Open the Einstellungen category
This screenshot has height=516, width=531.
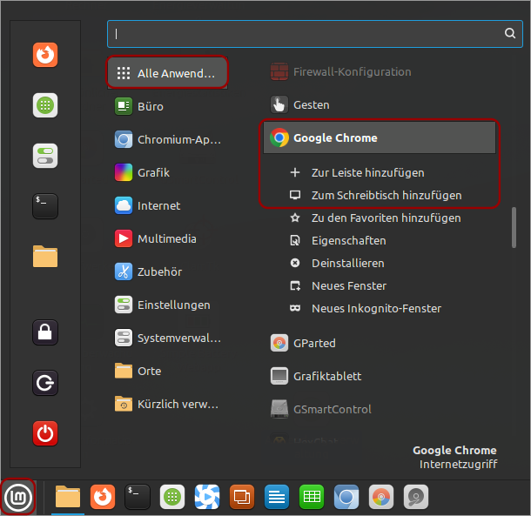[x=167, y=305]
